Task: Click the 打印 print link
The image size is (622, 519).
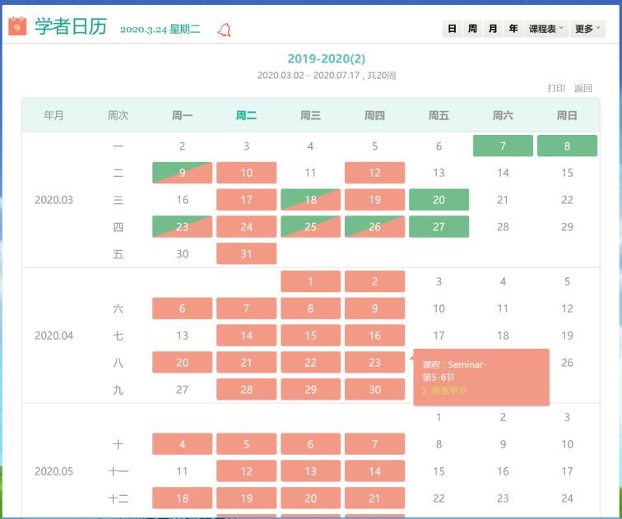Action: coord(556,88)
